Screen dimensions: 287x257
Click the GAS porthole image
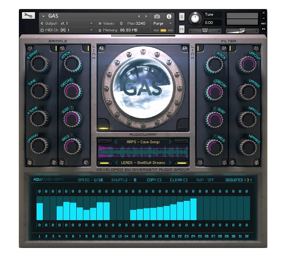click(143, 88)
